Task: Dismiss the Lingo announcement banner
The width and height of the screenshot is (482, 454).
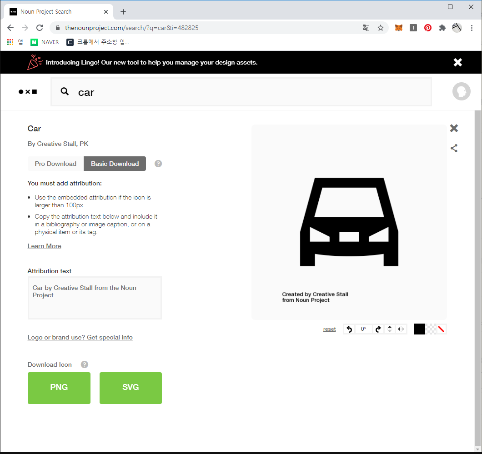Action: (x=458, y=62)
